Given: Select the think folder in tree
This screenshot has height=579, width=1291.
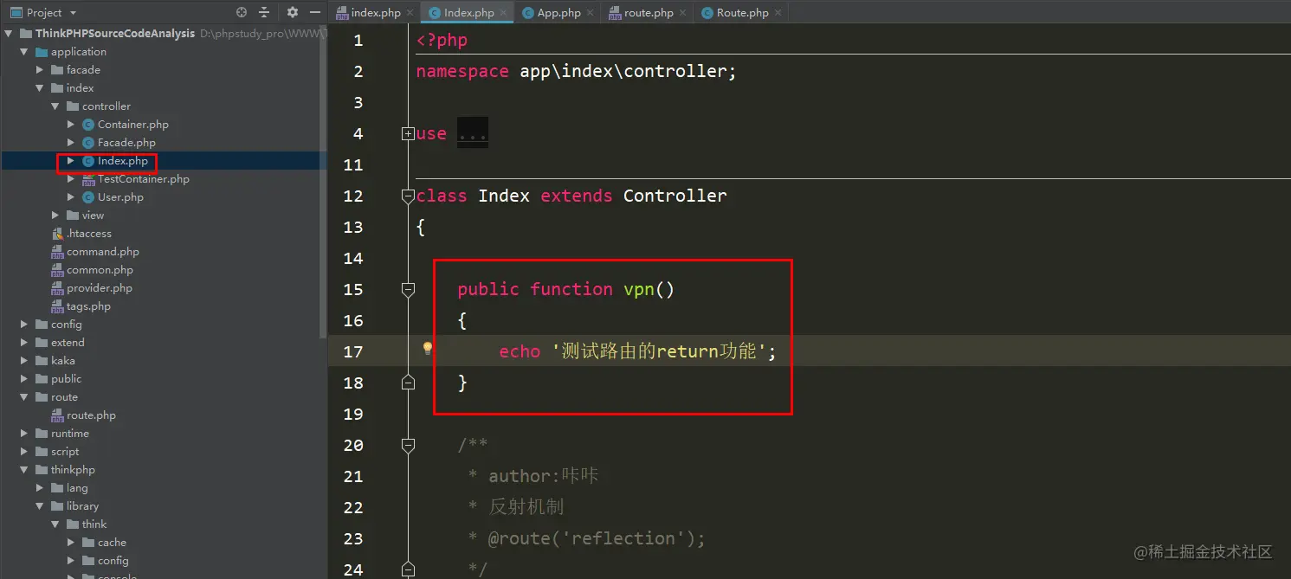Looking at the screenshot, I should [x=94, y=524].
